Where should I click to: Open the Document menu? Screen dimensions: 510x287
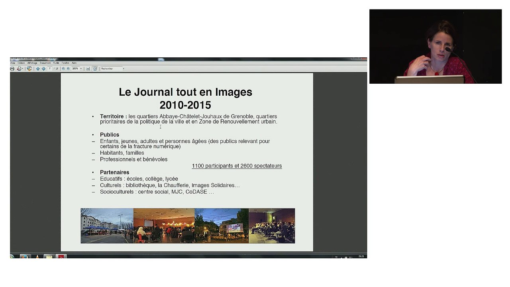(x=45, y=63)
